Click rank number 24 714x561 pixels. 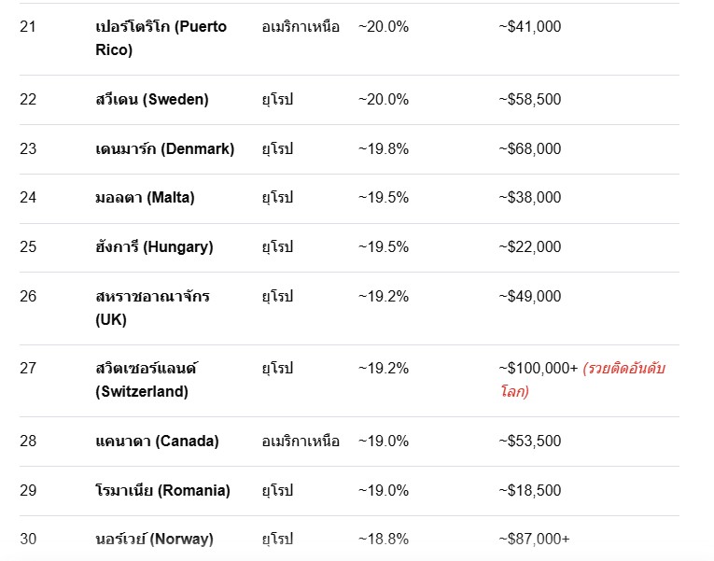tap(28, 198)
